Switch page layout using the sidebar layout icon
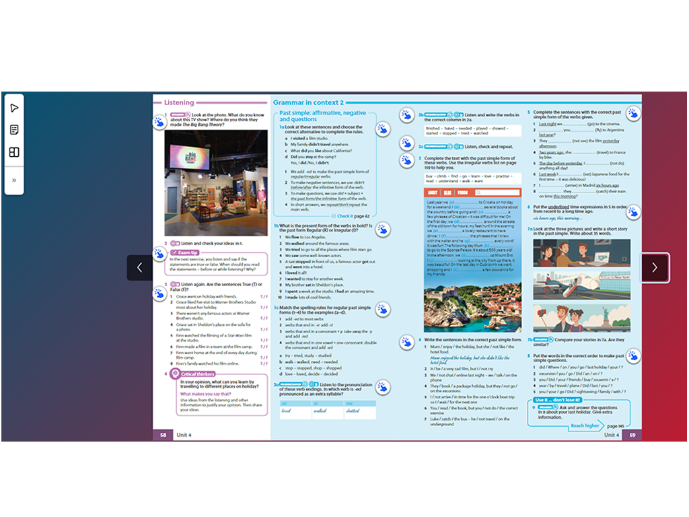689x517 pixels. point(14,152)
